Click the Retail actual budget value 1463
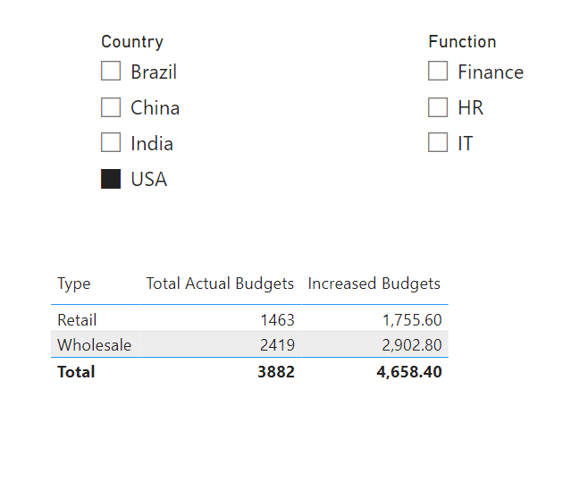 277,320
